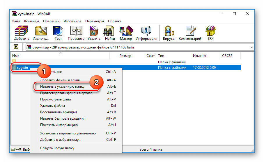Image resolution: width=264 pixels, height=162 pixels.
Task: Click the drive icon in status bar
Action: (13, 149)
